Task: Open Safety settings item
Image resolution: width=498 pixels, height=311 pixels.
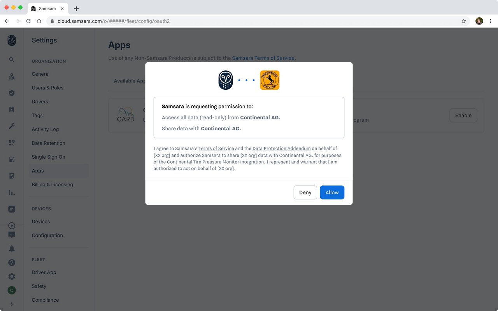Action: pyautogui.click(x=39, y=286)
